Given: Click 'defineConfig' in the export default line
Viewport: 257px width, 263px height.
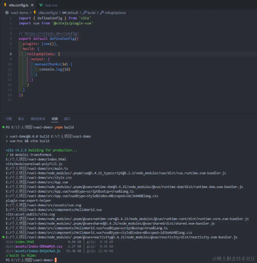Looking at the screenshot, I should [62, 39].
